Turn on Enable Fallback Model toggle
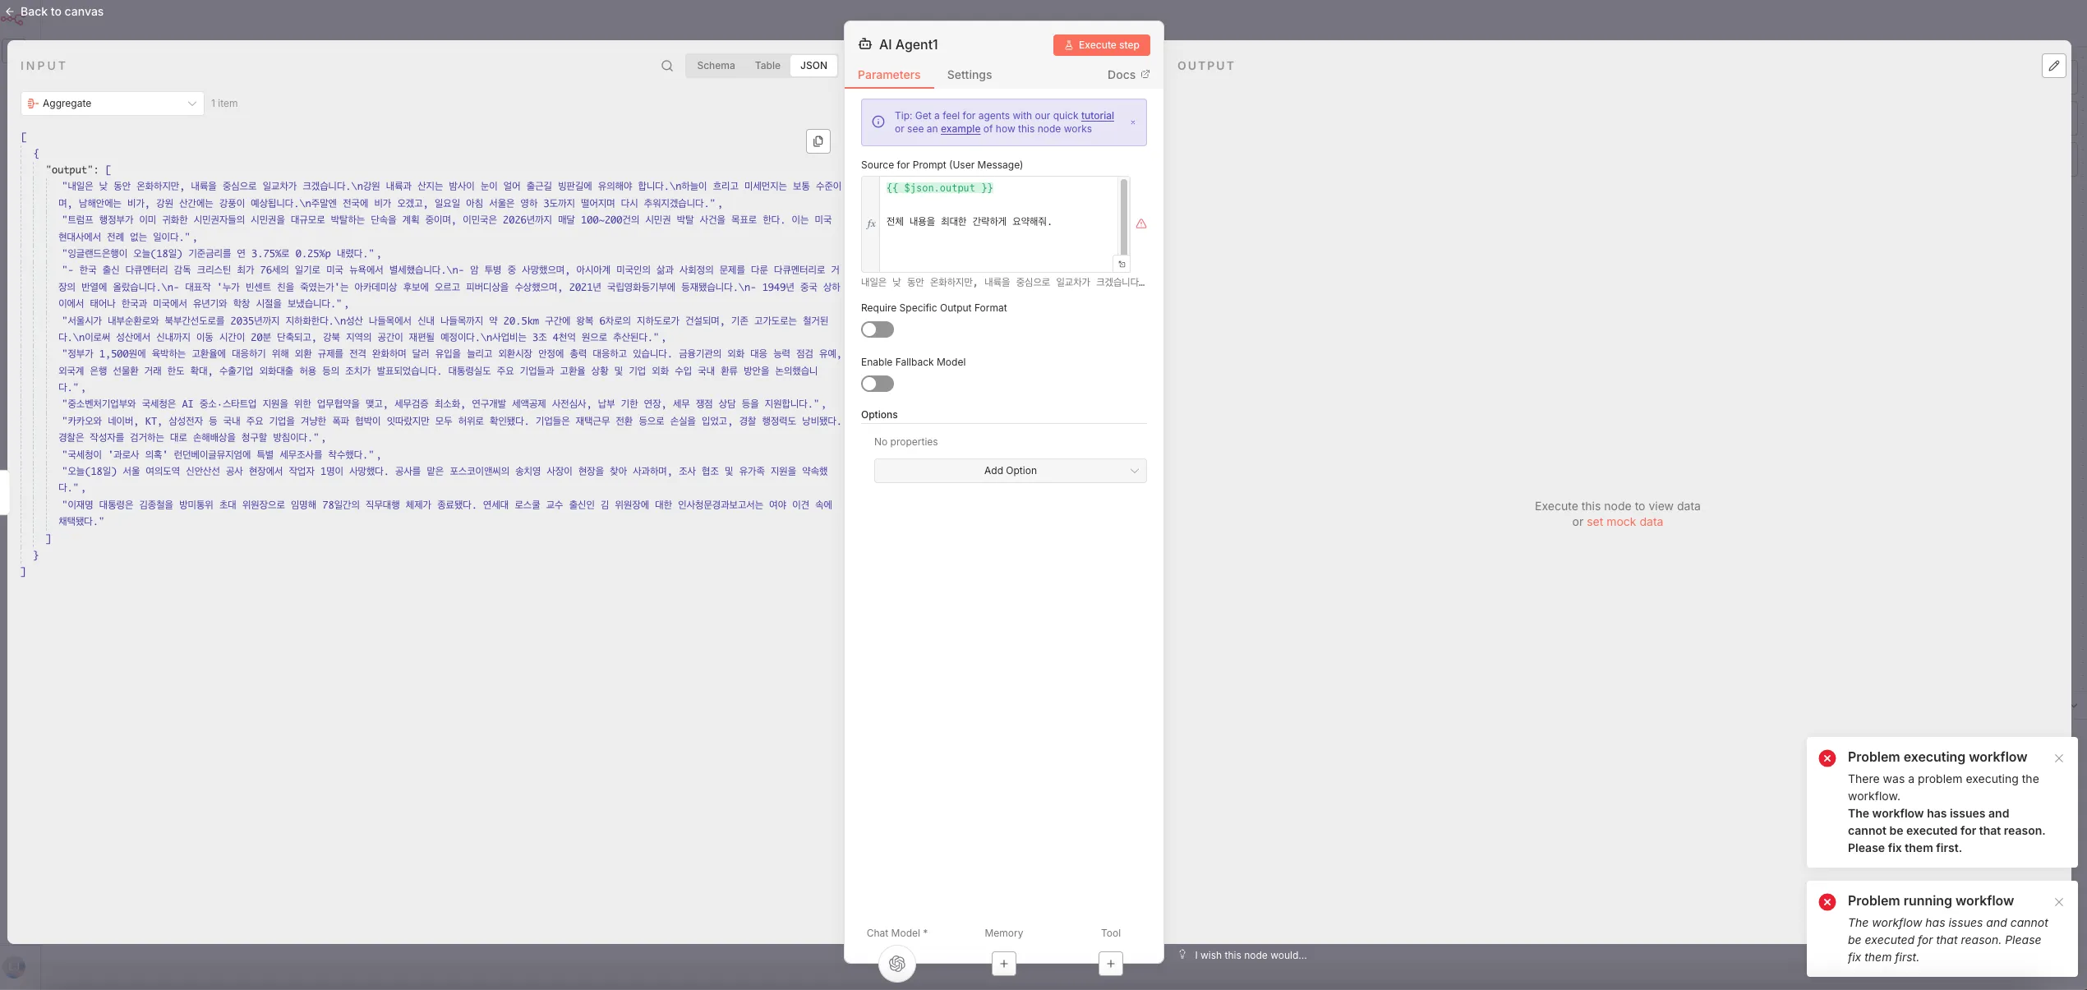This screenshot has height=990, width=2087. (877, 384)
